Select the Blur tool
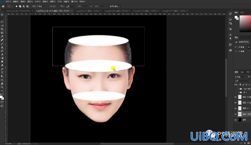251x145 pixels. click(x=2, y=62)
